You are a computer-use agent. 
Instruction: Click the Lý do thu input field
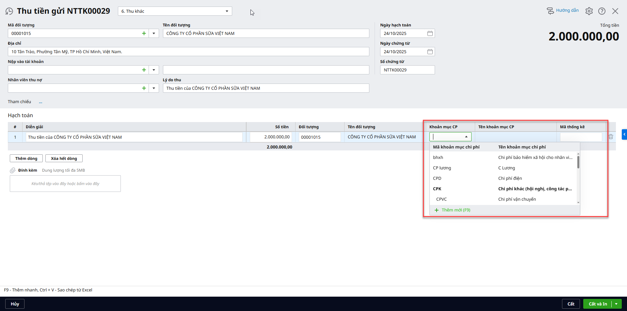[266, 88]
